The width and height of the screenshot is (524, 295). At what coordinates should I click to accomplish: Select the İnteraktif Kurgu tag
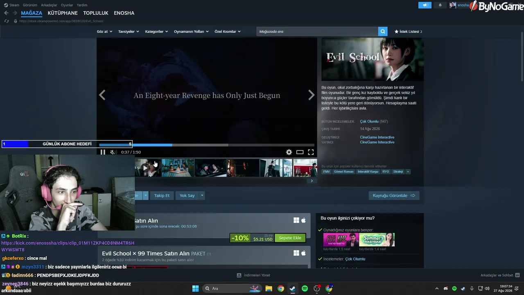(x=368, y=172)
